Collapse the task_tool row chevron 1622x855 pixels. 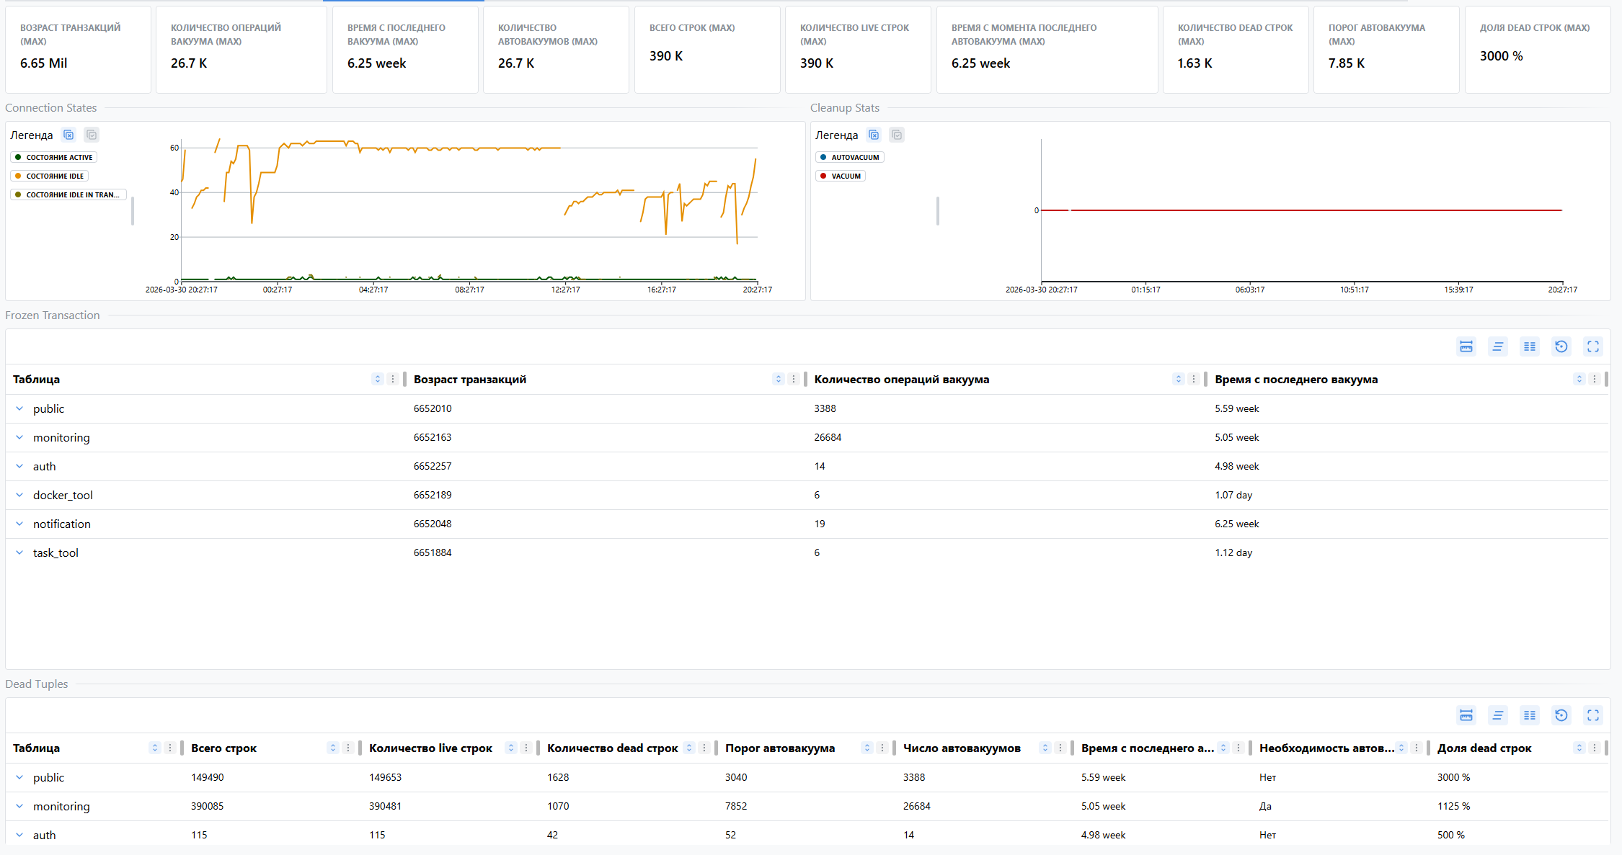(x=19, y=552)
